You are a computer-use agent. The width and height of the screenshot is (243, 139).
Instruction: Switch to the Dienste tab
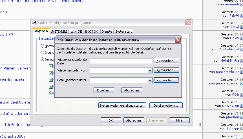(107, 32)
